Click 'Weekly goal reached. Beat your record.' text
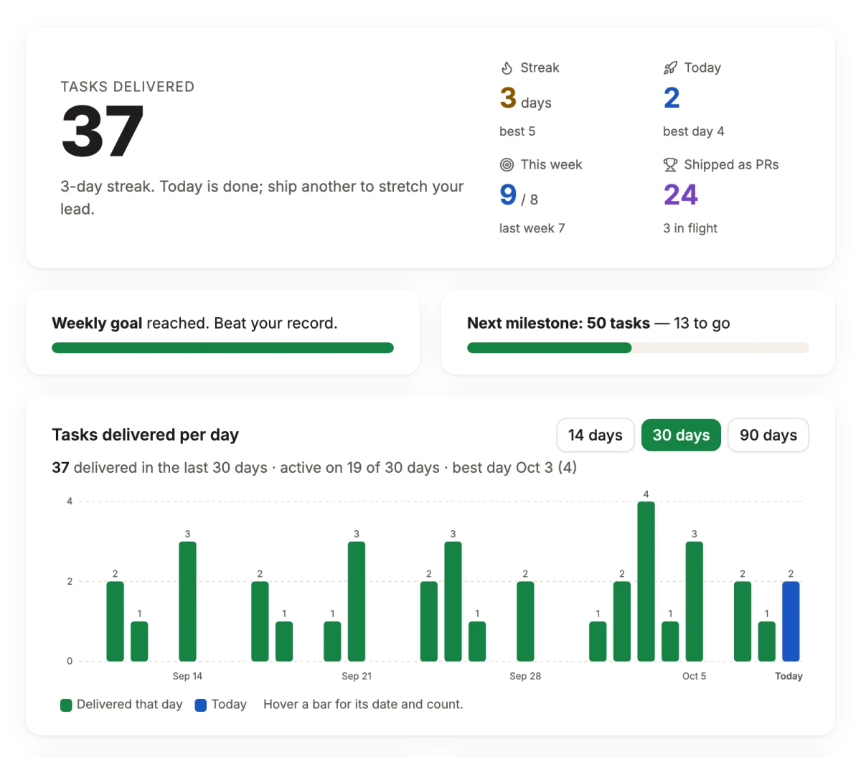Screen dimensions: 861x757 pyautogui.click(x=194, y=324)
